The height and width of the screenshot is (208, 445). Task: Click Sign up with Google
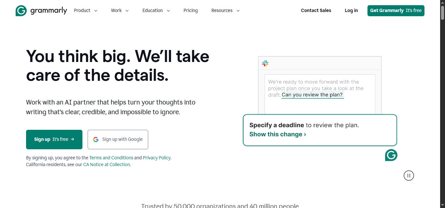point(118,139)
